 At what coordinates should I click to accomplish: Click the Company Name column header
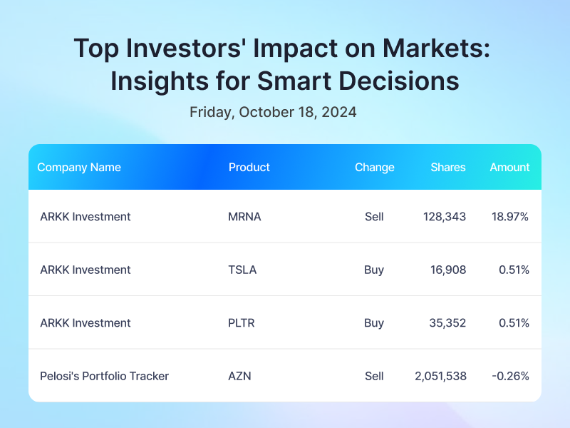pyautogui.click(x=79, y=167)
